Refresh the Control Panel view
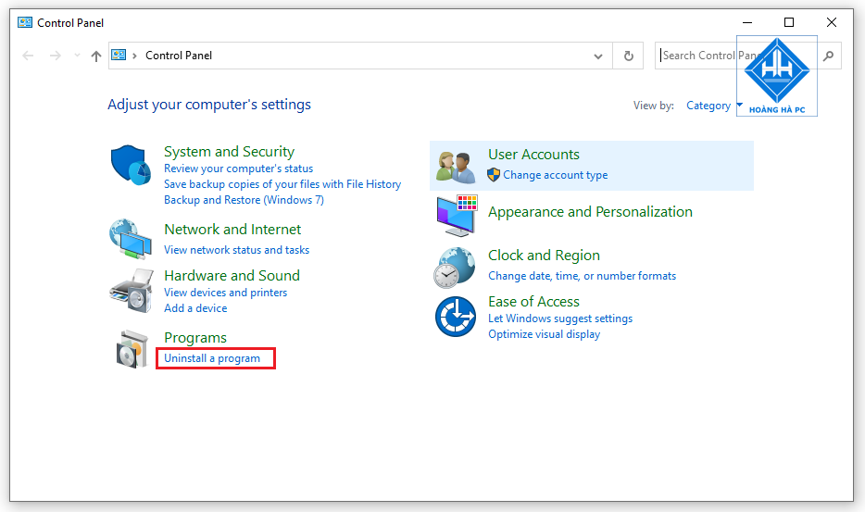The image size is (865, 512). (628, 56)
